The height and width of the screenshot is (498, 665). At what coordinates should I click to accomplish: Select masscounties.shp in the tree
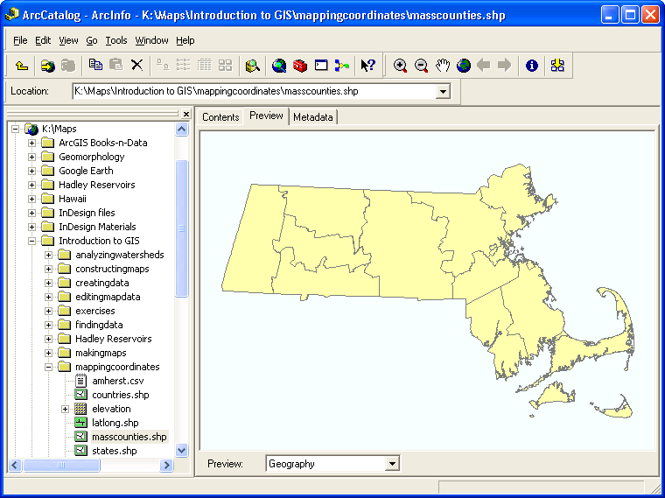point(129,437)
